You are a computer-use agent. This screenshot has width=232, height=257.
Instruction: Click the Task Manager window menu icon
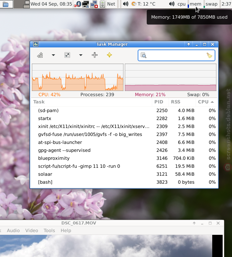[36, 44]
